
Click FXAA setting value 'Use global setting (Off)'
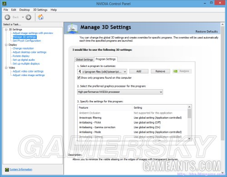tap(147, 123)
